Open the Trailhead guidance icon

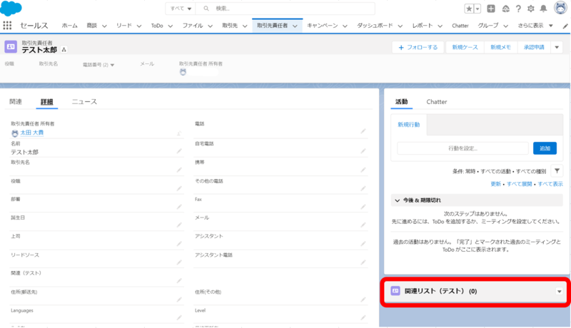point(506,9)
